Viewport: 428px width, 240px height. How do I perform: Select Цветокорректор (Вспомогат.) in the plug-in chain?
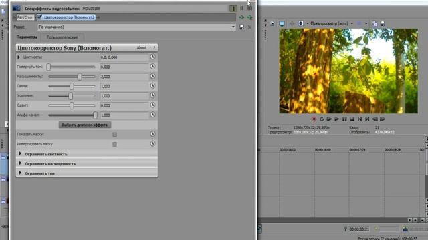click(x=66, y=17)
